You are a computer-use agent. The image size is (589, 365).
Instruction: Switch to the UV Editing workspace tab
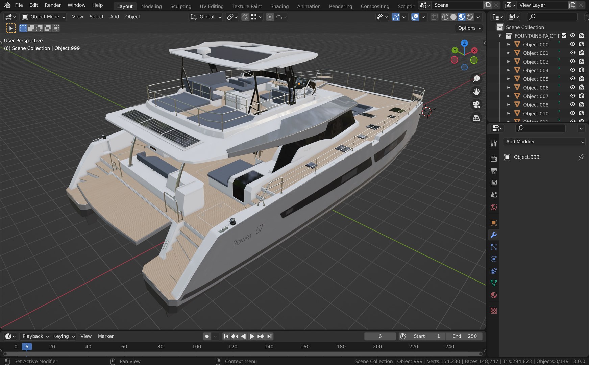point(212,6)
